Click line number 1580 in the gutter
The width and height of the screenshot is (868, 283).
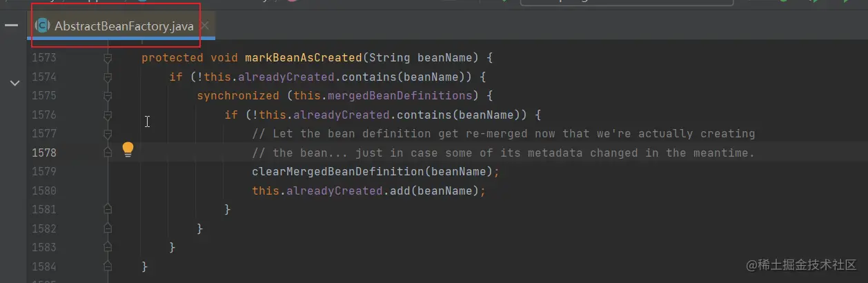click(44, 191)
